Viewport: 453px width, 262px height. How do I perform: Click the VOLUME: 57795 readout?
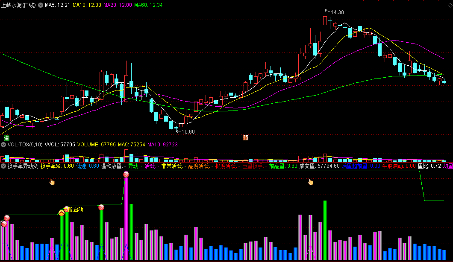tap(97, 145)
